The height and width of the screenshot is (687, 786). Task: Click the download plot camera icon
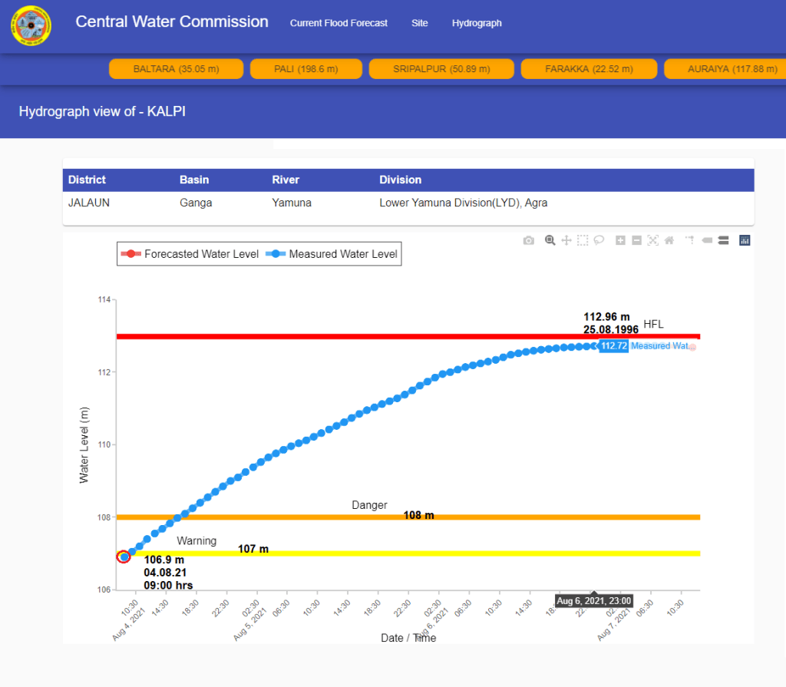(x=529, y=240)
